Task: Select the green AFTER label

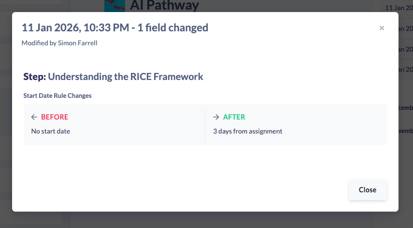Action: click(234, 117)
